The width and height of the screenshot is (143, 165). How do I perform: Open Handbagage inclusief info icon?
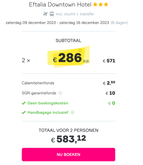72,112
